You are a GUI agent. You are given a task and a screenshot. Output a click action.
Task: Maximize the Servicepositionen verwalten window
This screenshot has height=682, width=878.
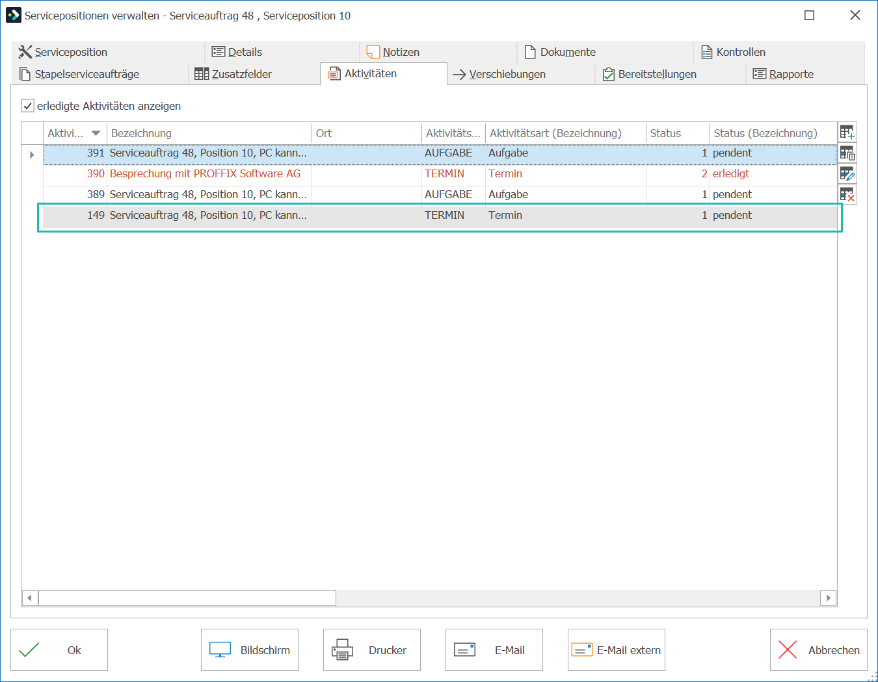click(810, 16)
